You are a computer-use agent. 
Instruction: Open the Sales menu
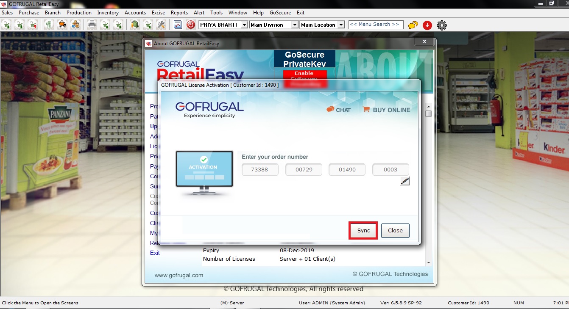click(x=7, y=13)
